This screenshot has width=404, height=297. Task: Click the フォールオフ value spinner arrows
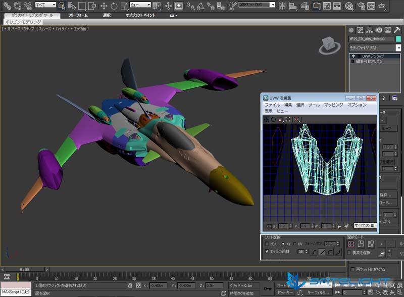pos(338,243)
